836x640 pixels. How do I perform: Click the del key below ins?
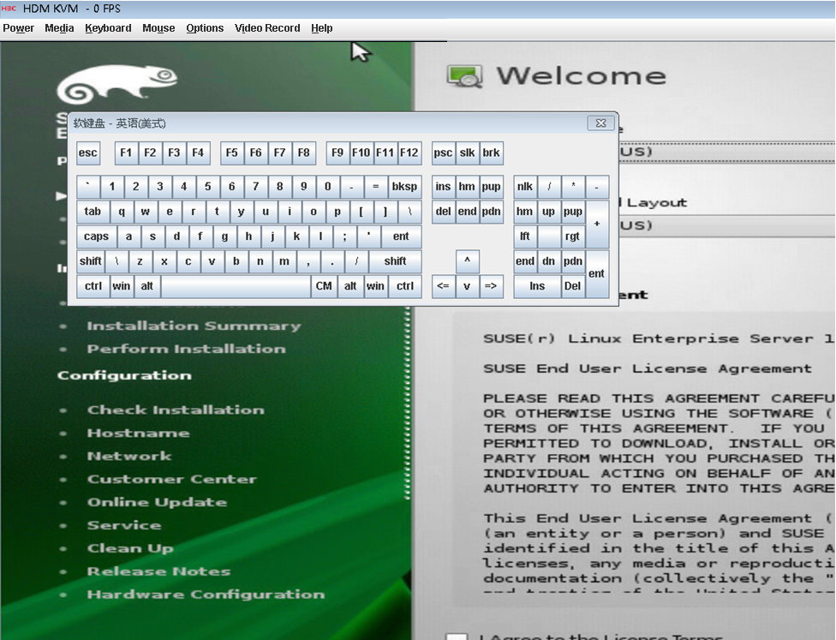(x=443, y=212)
